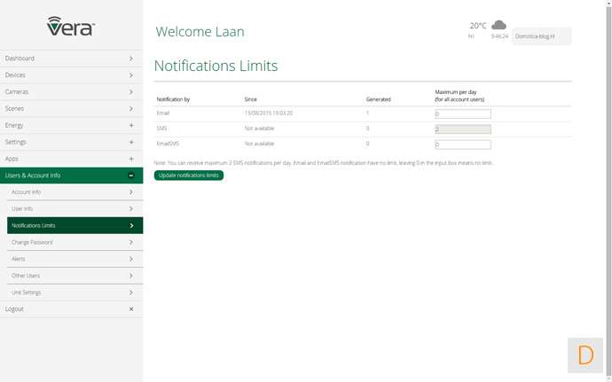Click the Domotica-blog.nl unit label
Viewport: 612px width, 382px height.
coord(541,36)
